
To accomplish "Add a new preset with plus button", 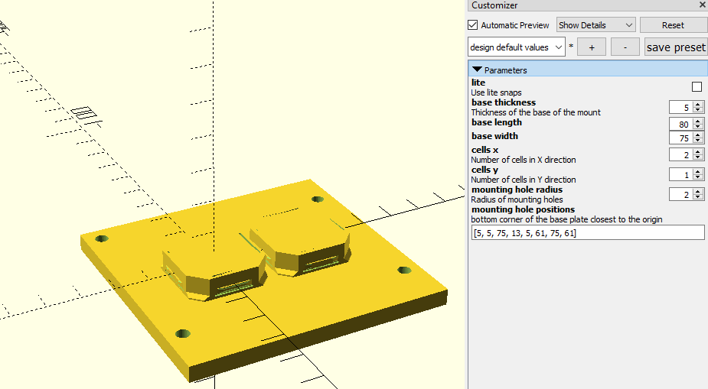I will pos(591,47).
